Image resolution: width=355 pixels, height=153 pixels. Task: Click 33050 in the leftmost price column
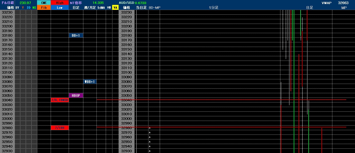[7, 95]
